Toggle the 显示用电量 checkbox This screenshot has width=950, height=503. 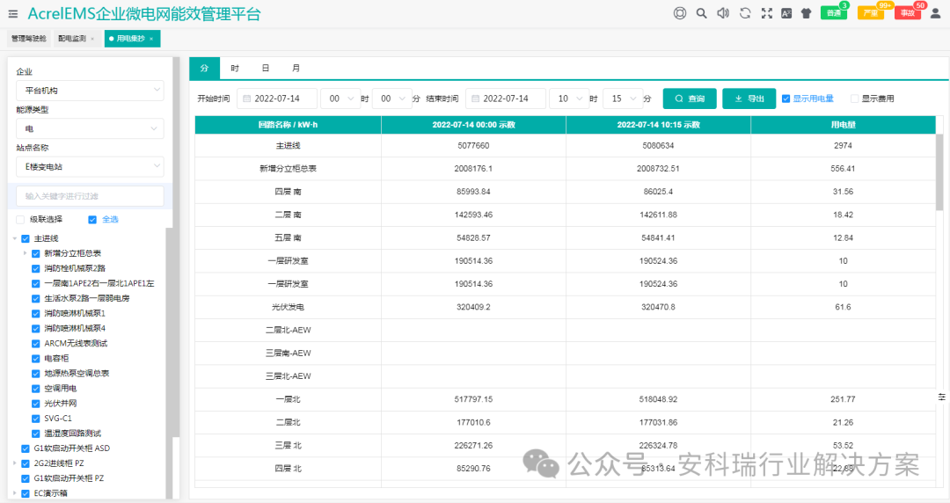pyautogui.click(x=786, y=98)
